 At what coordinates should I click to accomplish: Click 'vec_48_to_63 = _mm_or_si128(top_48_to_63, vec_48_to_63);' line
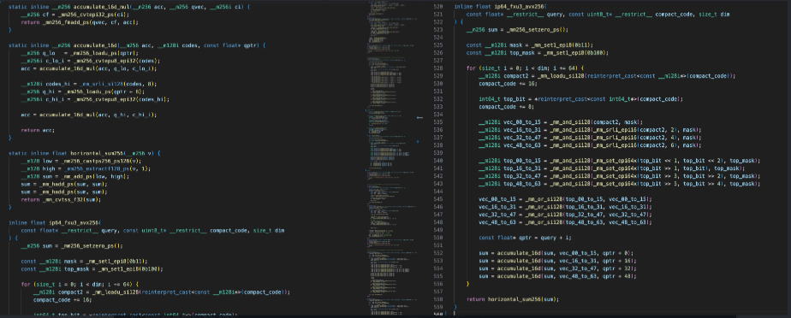(x=565, y=222)
